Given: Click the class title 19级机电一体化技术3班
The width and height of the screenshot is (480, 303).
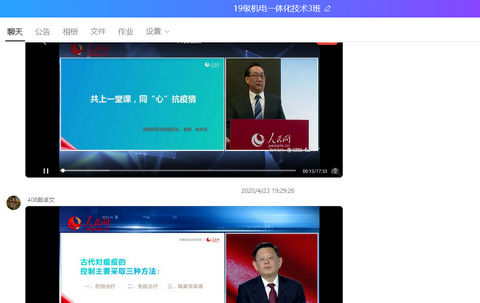Looking at the screenshot, I should point(277,9).
